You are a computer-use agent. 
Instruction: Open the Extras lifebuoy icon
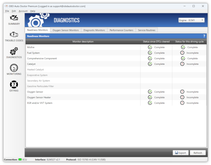tap(14, 85)
